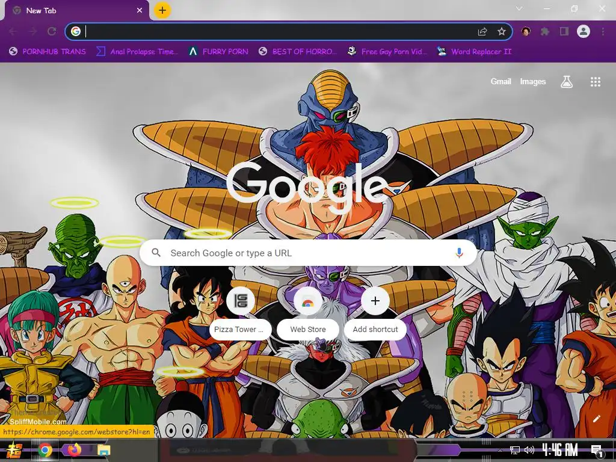The image size is (616, 462).
Task: Click the Add shortcut label
Action: 375,329
